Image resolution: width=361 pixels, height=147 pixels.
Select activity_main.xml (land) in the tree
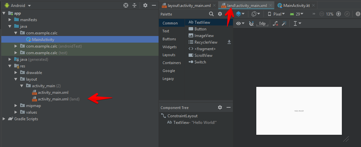tap(58, 99)
